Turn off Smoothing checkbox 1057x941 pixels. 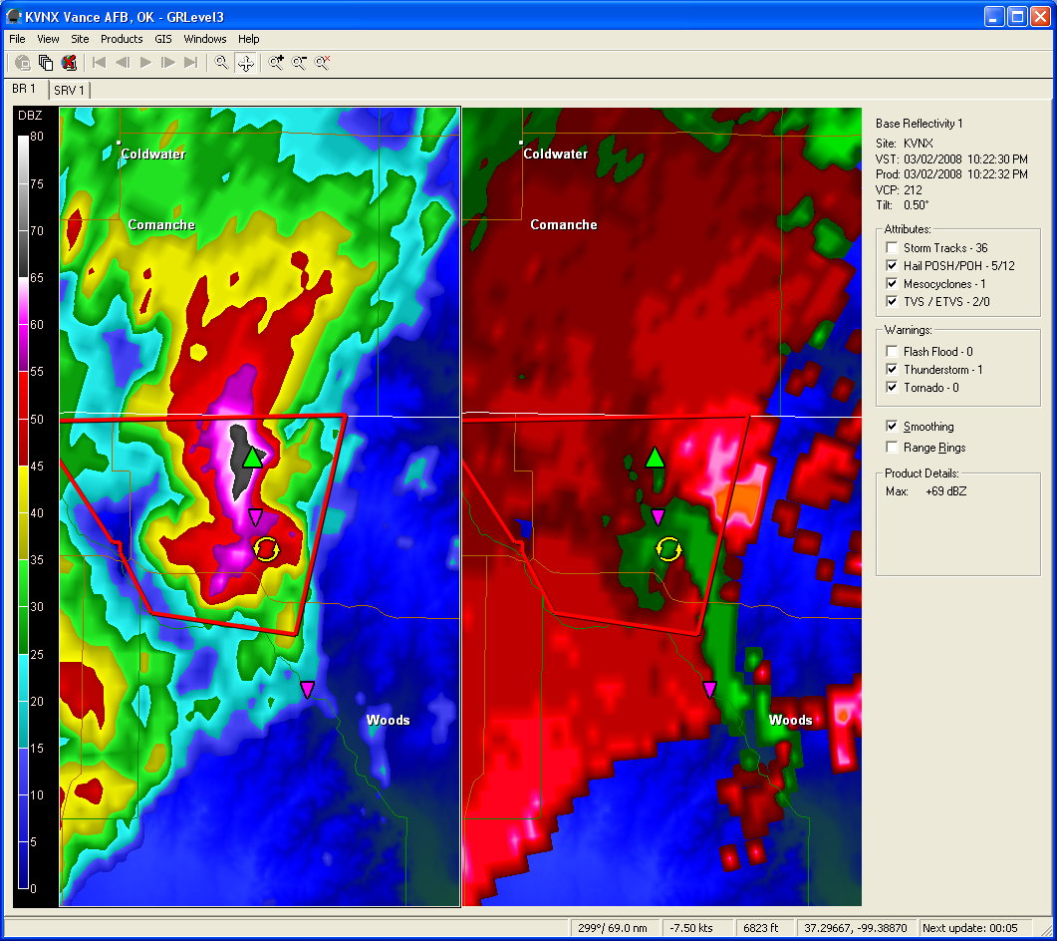[892, 427]
